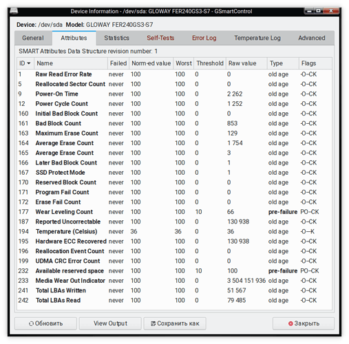Select the Available reserved space row
The width and height of the screenshot is (349, 344).
[174, 271]
